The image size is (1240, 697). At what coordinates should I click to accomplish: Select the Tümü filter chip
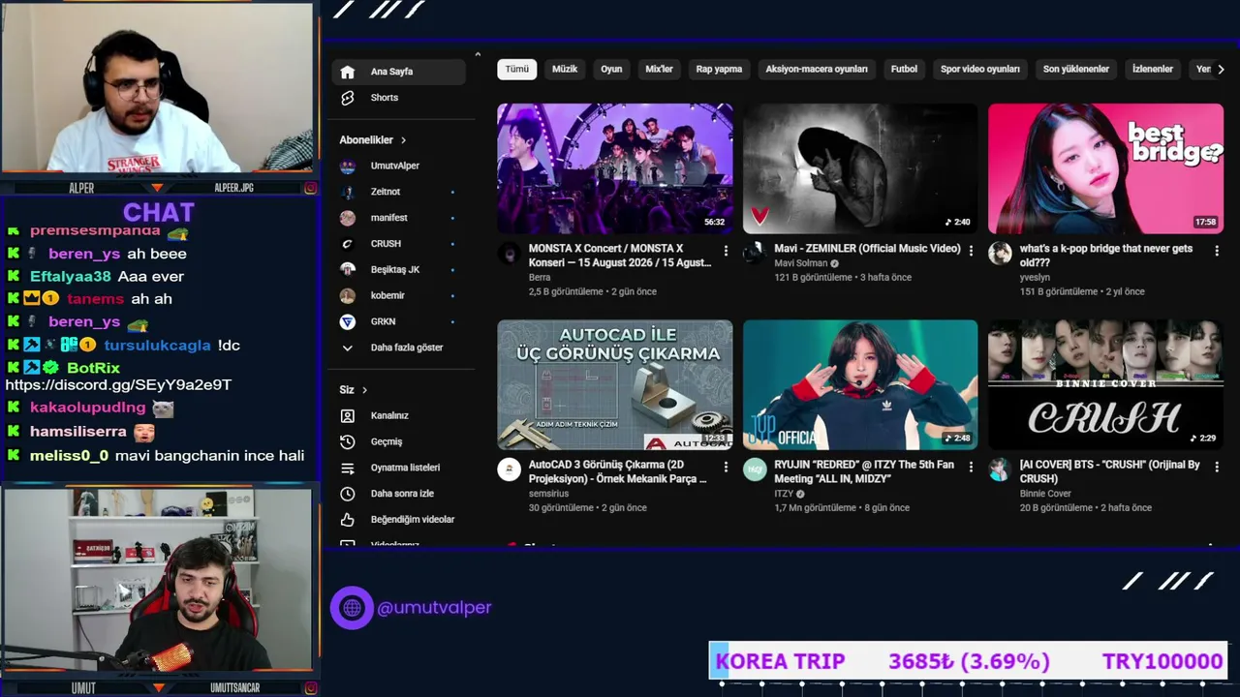pos(517,70)
